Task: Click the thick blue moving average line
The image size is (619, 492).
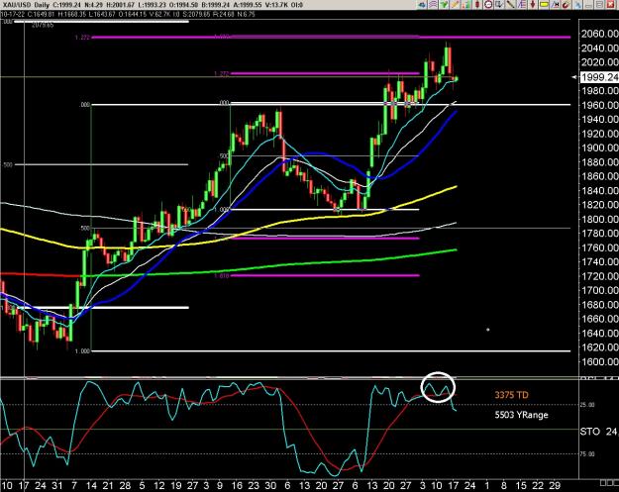Action: coord(324,153)
